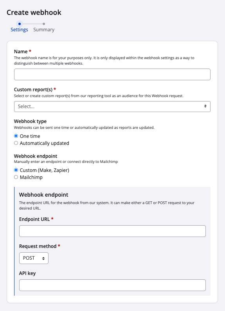This screenshot has height=311, width=225.
Task: Open the Summary step label
Action: pos(44,29)
